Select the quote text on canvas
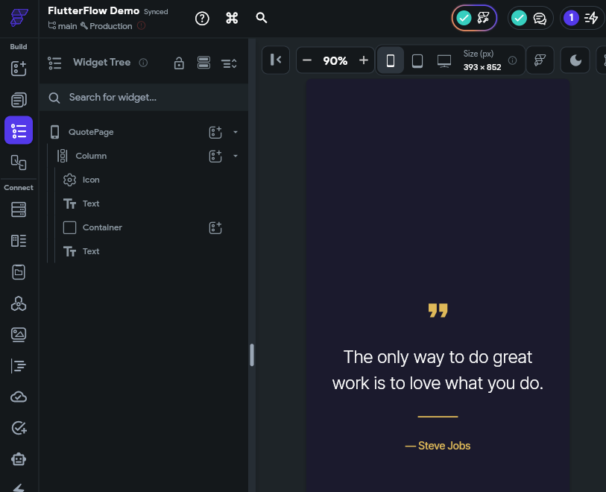 coord(438,370)
